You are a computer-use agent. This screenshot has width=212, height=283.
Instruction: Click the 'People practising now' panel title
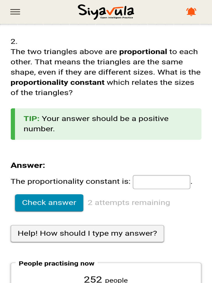pyautogui.click(x=56, y=263)
